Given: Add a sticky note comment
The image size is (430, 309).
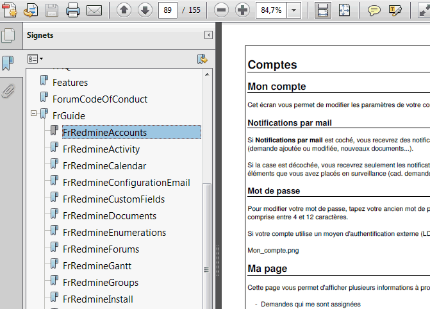Looking at the screenshot, I should (x=374, y=10).
